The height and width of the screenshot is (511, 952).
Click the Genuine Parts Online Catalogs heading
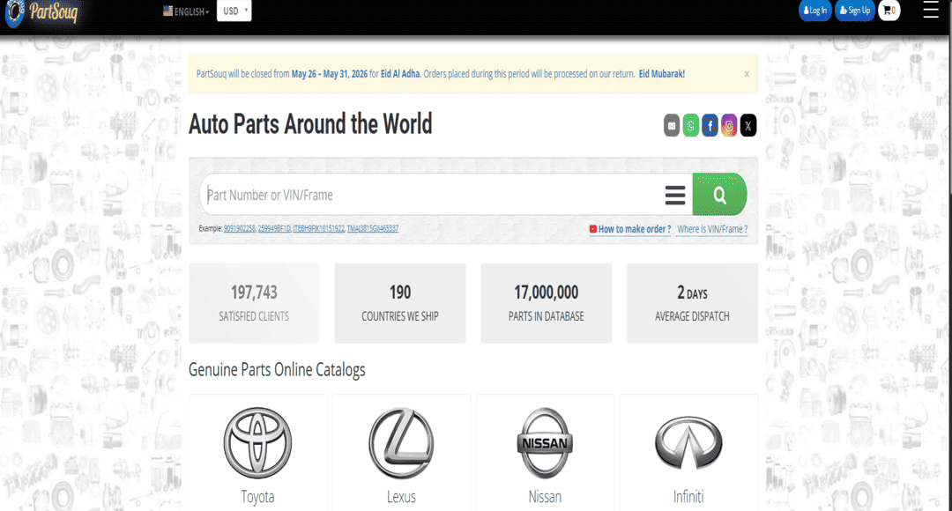[x=277, y=370]
